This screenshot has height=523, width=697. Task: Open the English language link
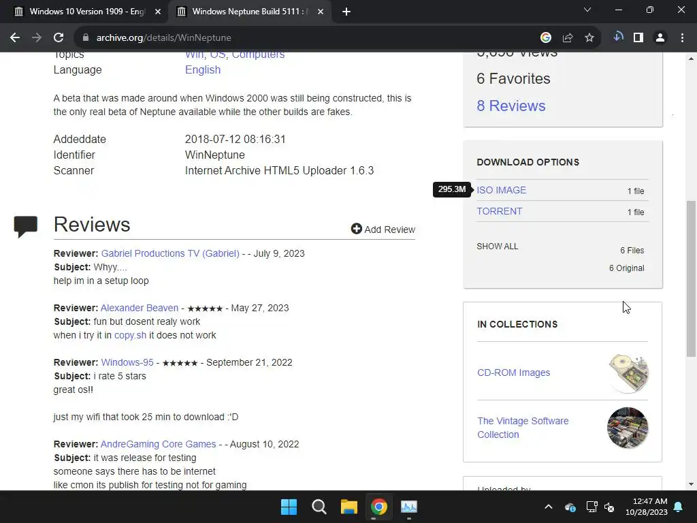click(x=203, y=70)
